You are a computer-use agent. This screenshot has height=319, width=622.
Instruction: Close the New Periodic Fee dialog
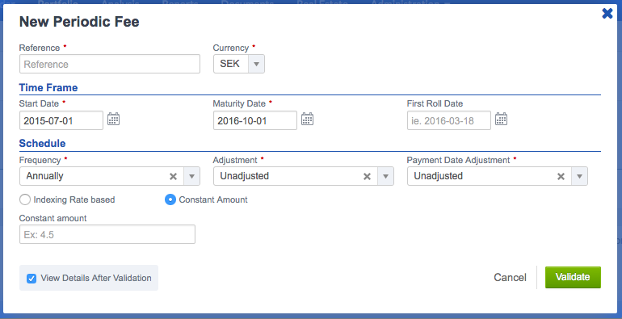pyautogui.click(x=607, y=14)
